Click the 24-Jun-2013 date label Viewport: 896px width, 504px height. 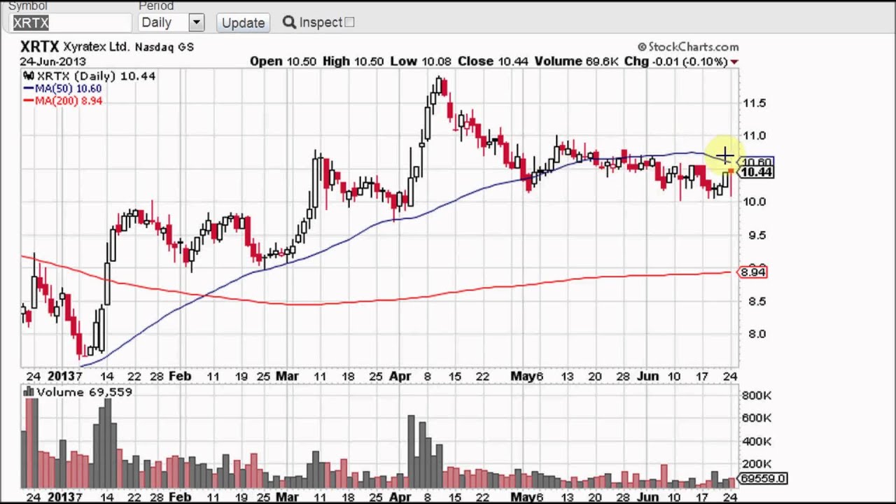[x=52, y=62]
